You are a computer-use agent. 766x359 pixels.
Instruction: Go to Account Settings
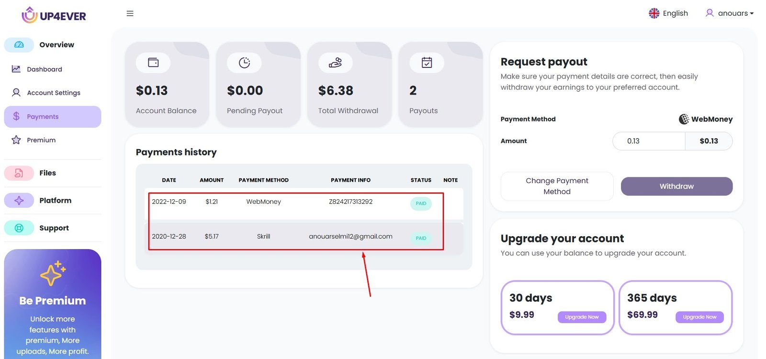(x=53, y=93)
